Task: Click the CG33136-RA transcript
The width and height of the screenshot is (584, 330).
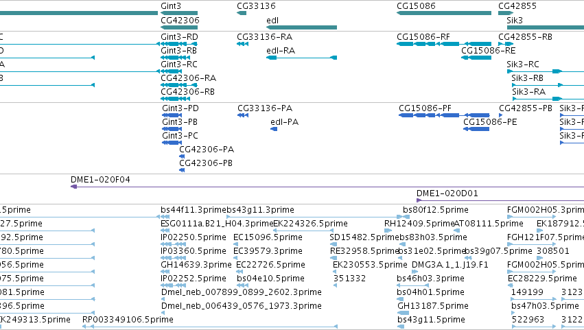Action: coord(242,44)
